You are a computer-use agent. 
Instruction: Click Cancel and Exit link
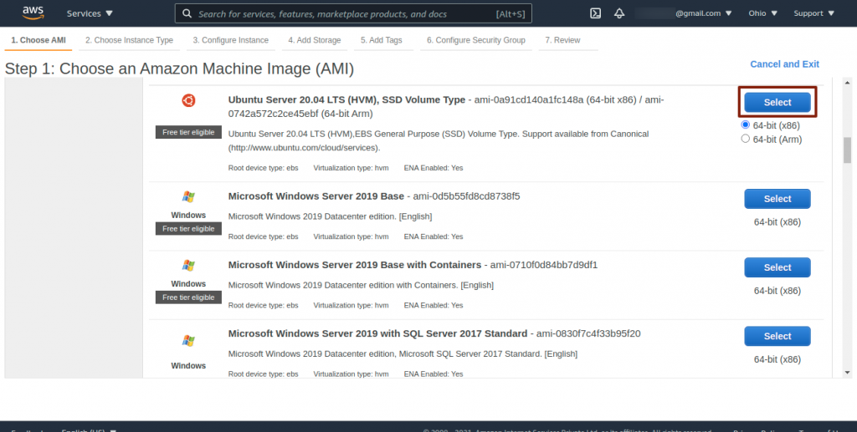pyautogui.click(x=784, y=64)
